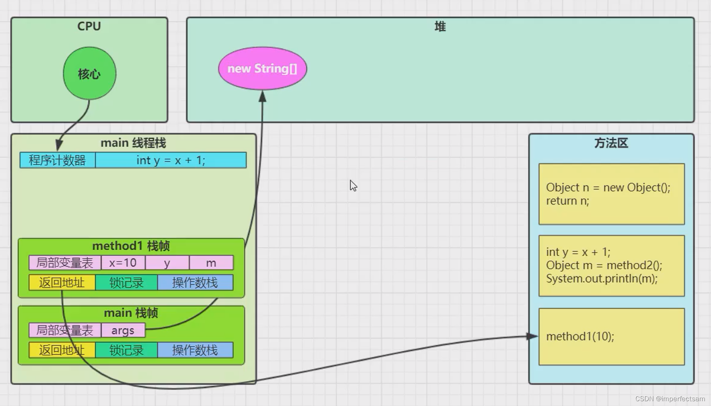The image size is (711, 406).
Task: Select the y variable cell
Action: (x=167, y=262)
